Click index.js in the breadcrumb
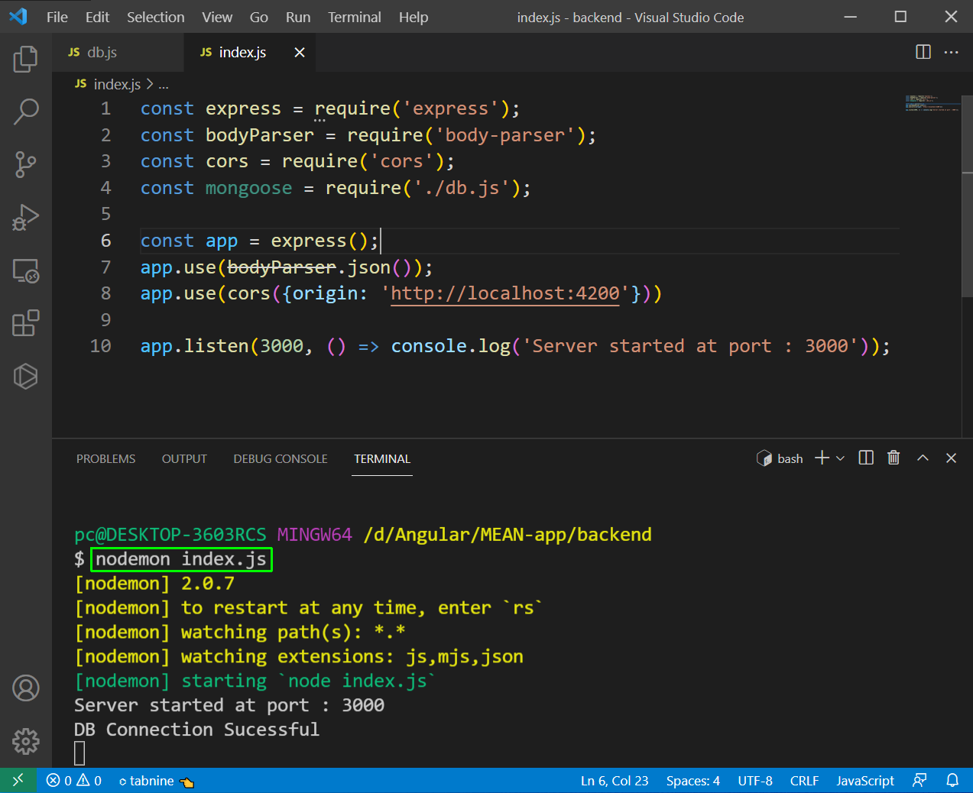The height and width of the screenshot is (793, 973). click(x=117, y=84)
